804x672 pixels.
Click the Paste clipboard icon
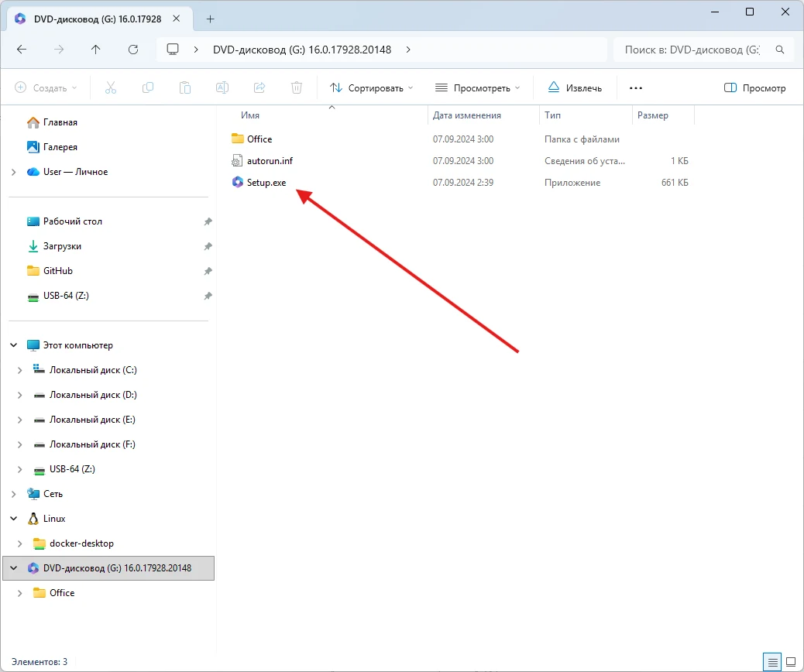185,87
